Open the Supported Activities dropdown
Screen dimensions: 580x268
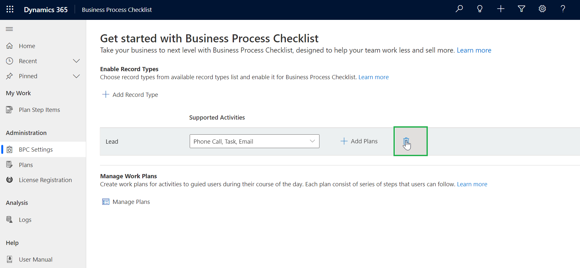(254, 141)
